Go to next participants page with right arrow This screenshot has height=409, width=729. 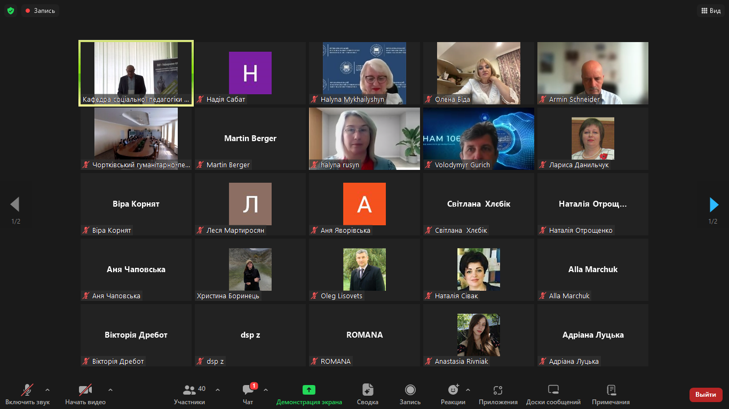(714, 204)
